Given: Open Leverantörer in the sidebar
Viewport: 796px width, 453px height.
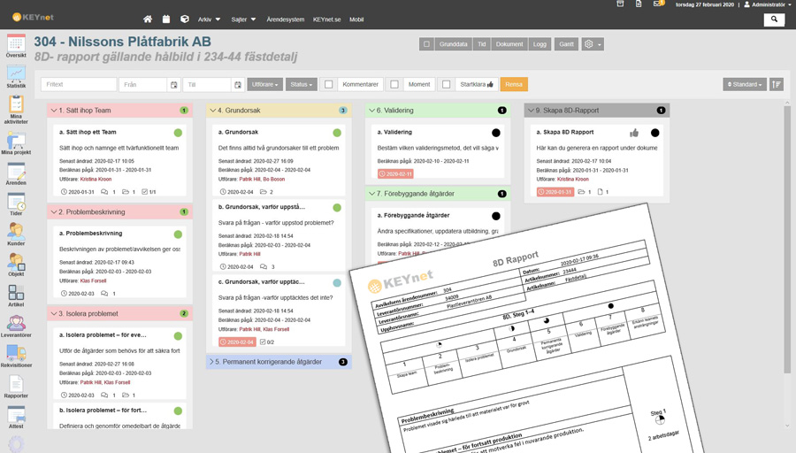Looking at the screenshot, I should click(16, 326).
